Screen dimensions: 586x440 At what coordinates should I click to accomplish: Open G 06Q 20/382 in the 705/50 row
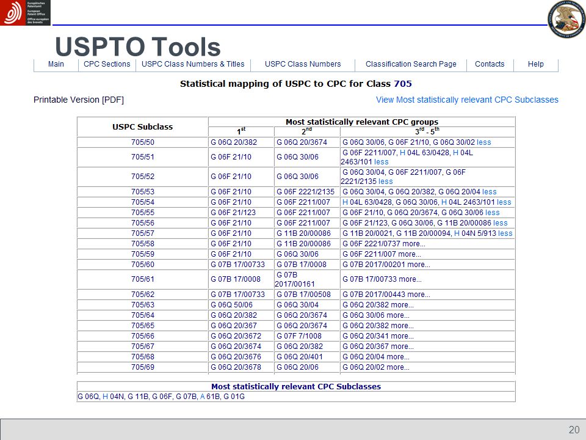pos(234,142)
